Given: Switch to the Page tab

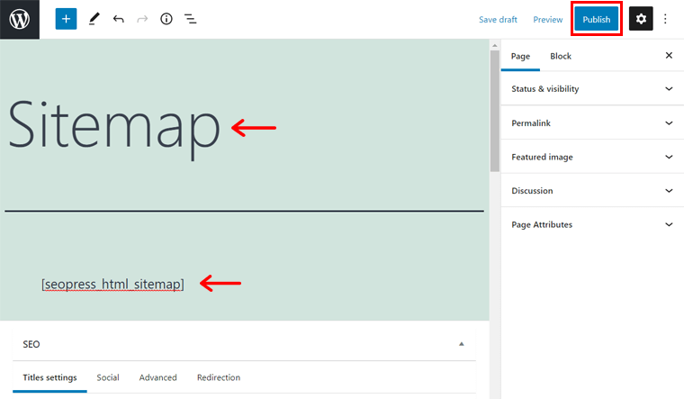Looking at the screenshot, I should click(520, 57).
